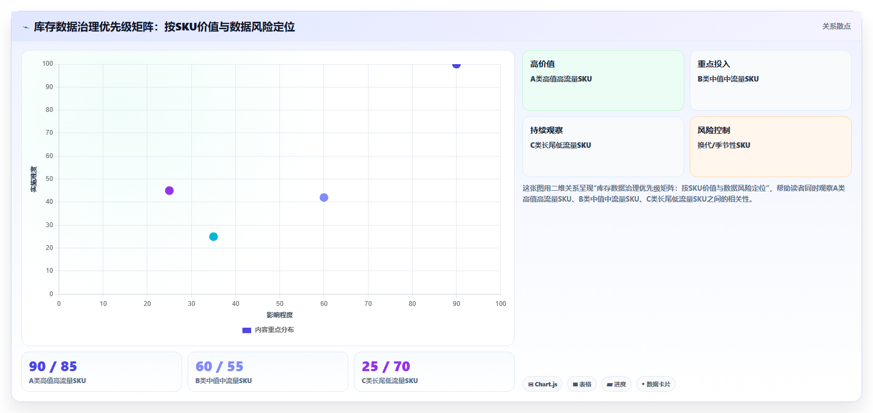The width and height of the screenshot is (873, 413).
Task: Open the 持续观察 quadrant card
Action: pyautogui.click(x=603, y=147)
